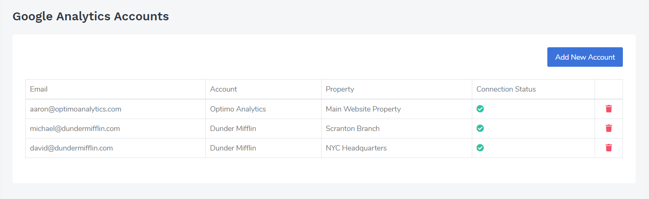Click green check status for Optimo Analytics row
Image resolution: width=649 pixels, height=199 pixels.
[480, 109]
